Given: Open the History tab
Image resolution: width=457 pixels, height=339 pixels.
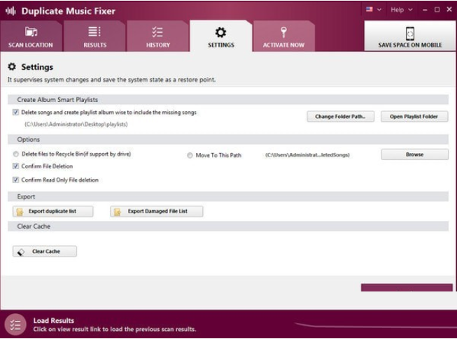Looking at the screenshot, I should (158, 36).
